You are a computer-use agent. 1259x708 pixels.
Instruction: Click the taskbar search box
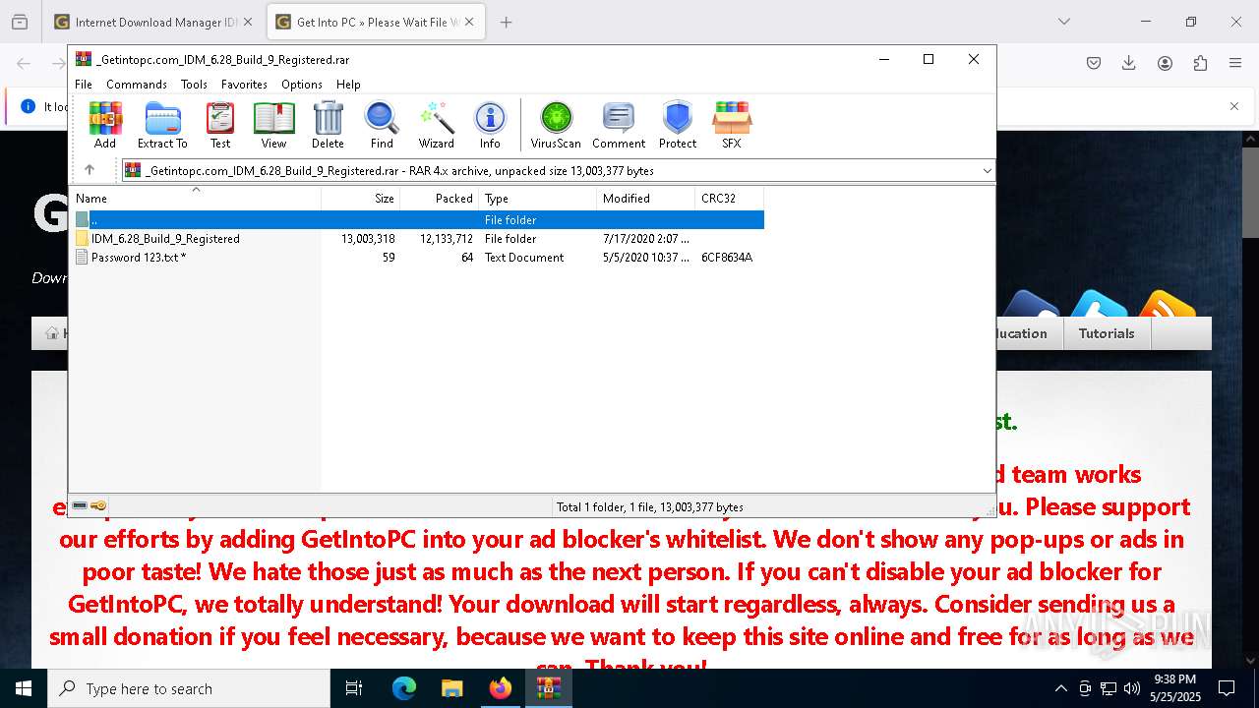(x=189, y=688)
